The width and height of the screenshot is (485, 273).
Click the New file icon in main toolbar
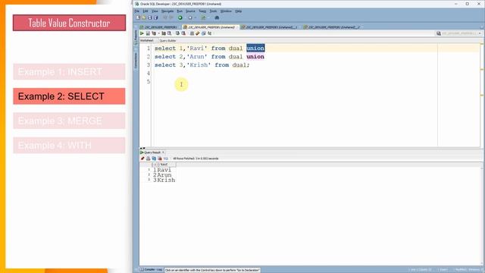pyautogui.click(x=138, y=17)
